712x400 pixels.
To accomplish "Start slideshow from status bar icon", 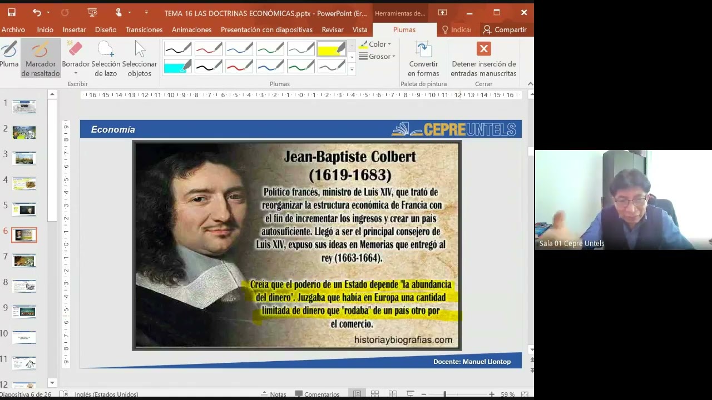I will point(411,394).
